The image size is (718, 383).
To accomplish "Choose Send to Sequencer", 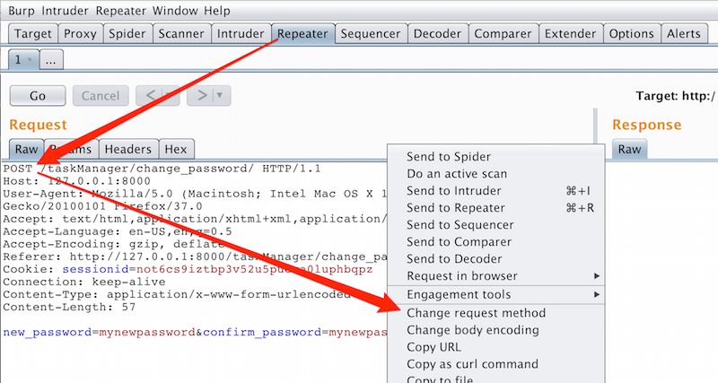I will click(x=495, y=224).
